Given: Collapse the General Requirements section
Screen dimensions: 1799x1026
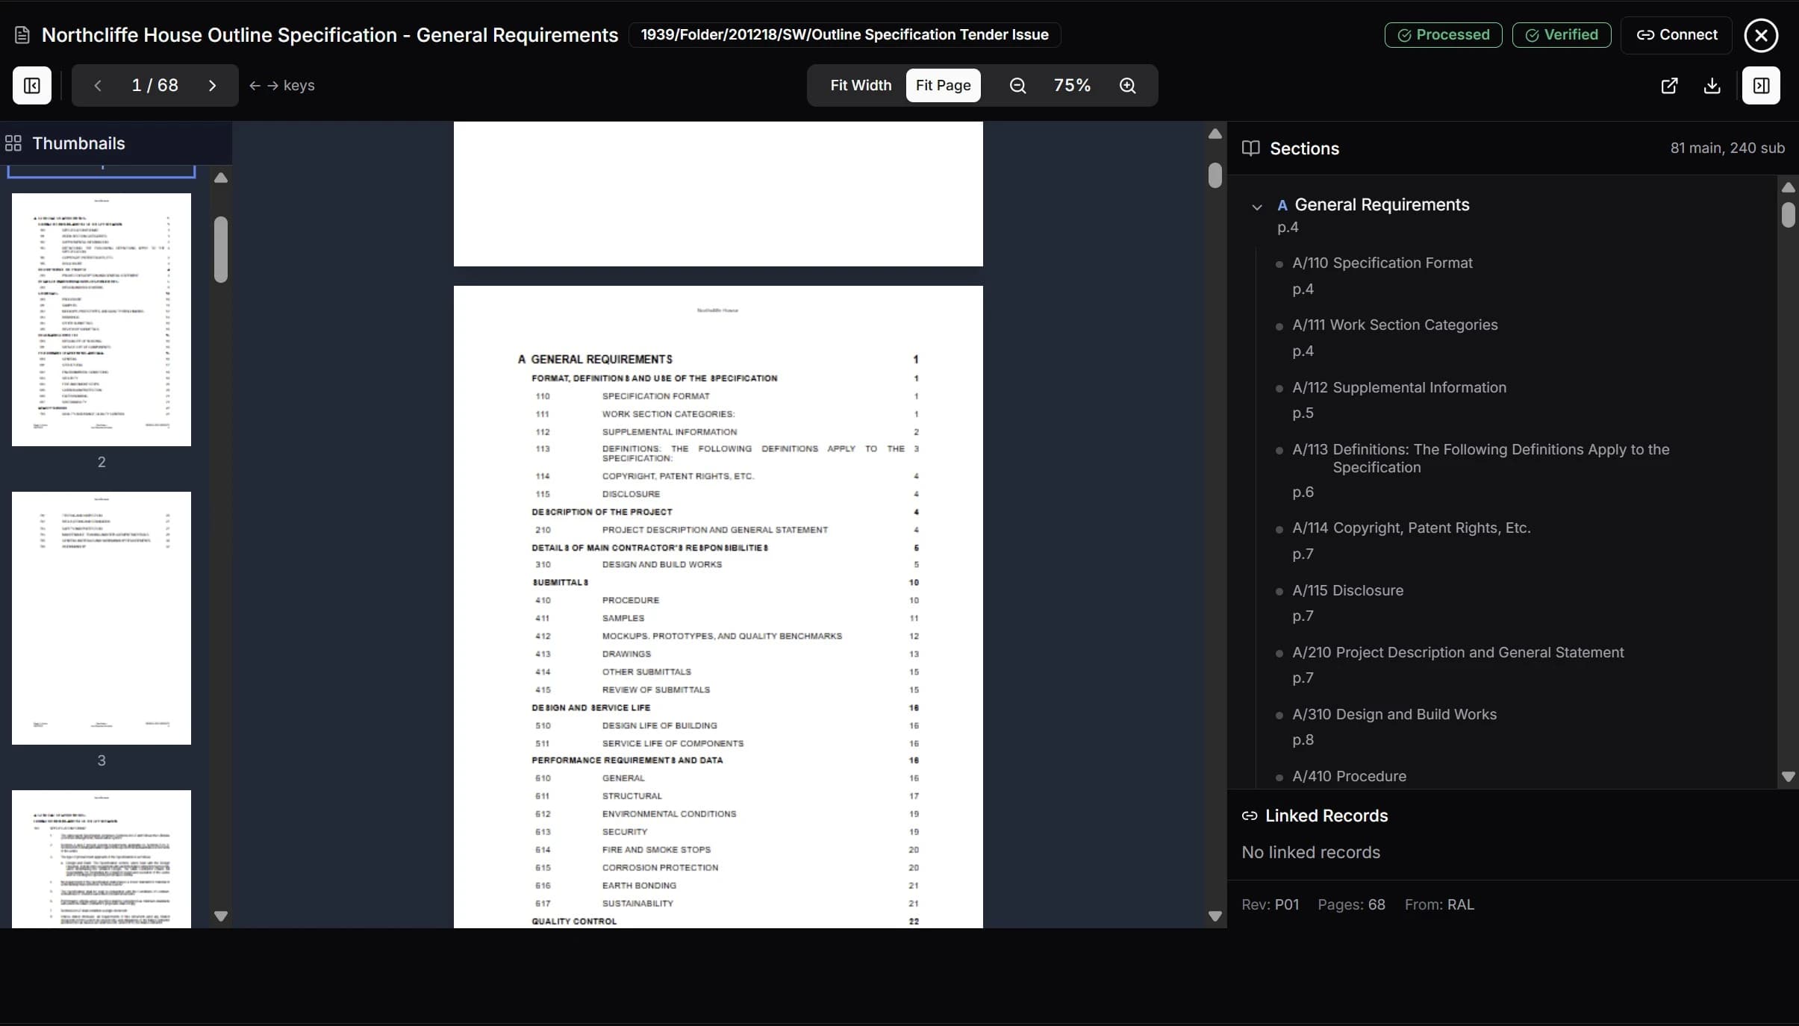Looking at the screenshot, I should click(1256, 207).
